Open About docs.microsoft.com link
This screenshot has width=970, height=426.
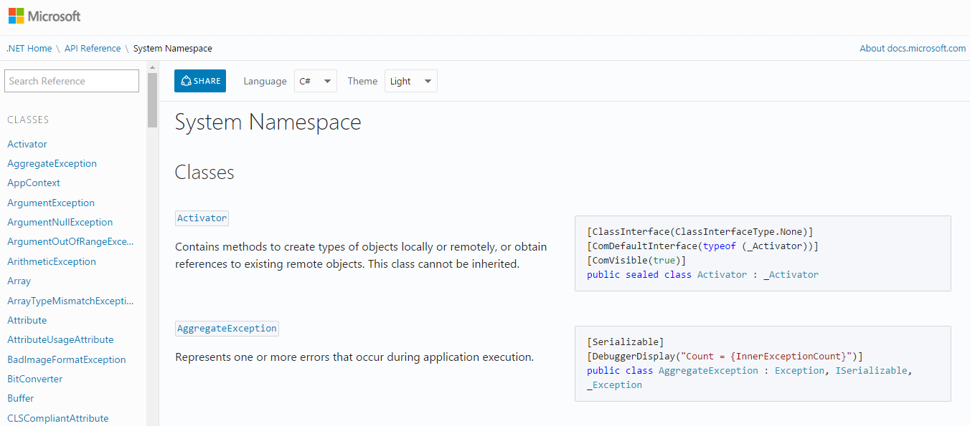click(913, 49)
